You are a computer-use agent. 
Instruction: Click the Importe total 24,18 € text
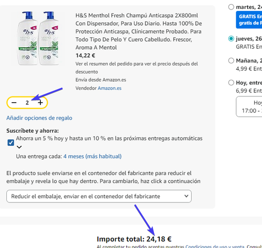134,239
